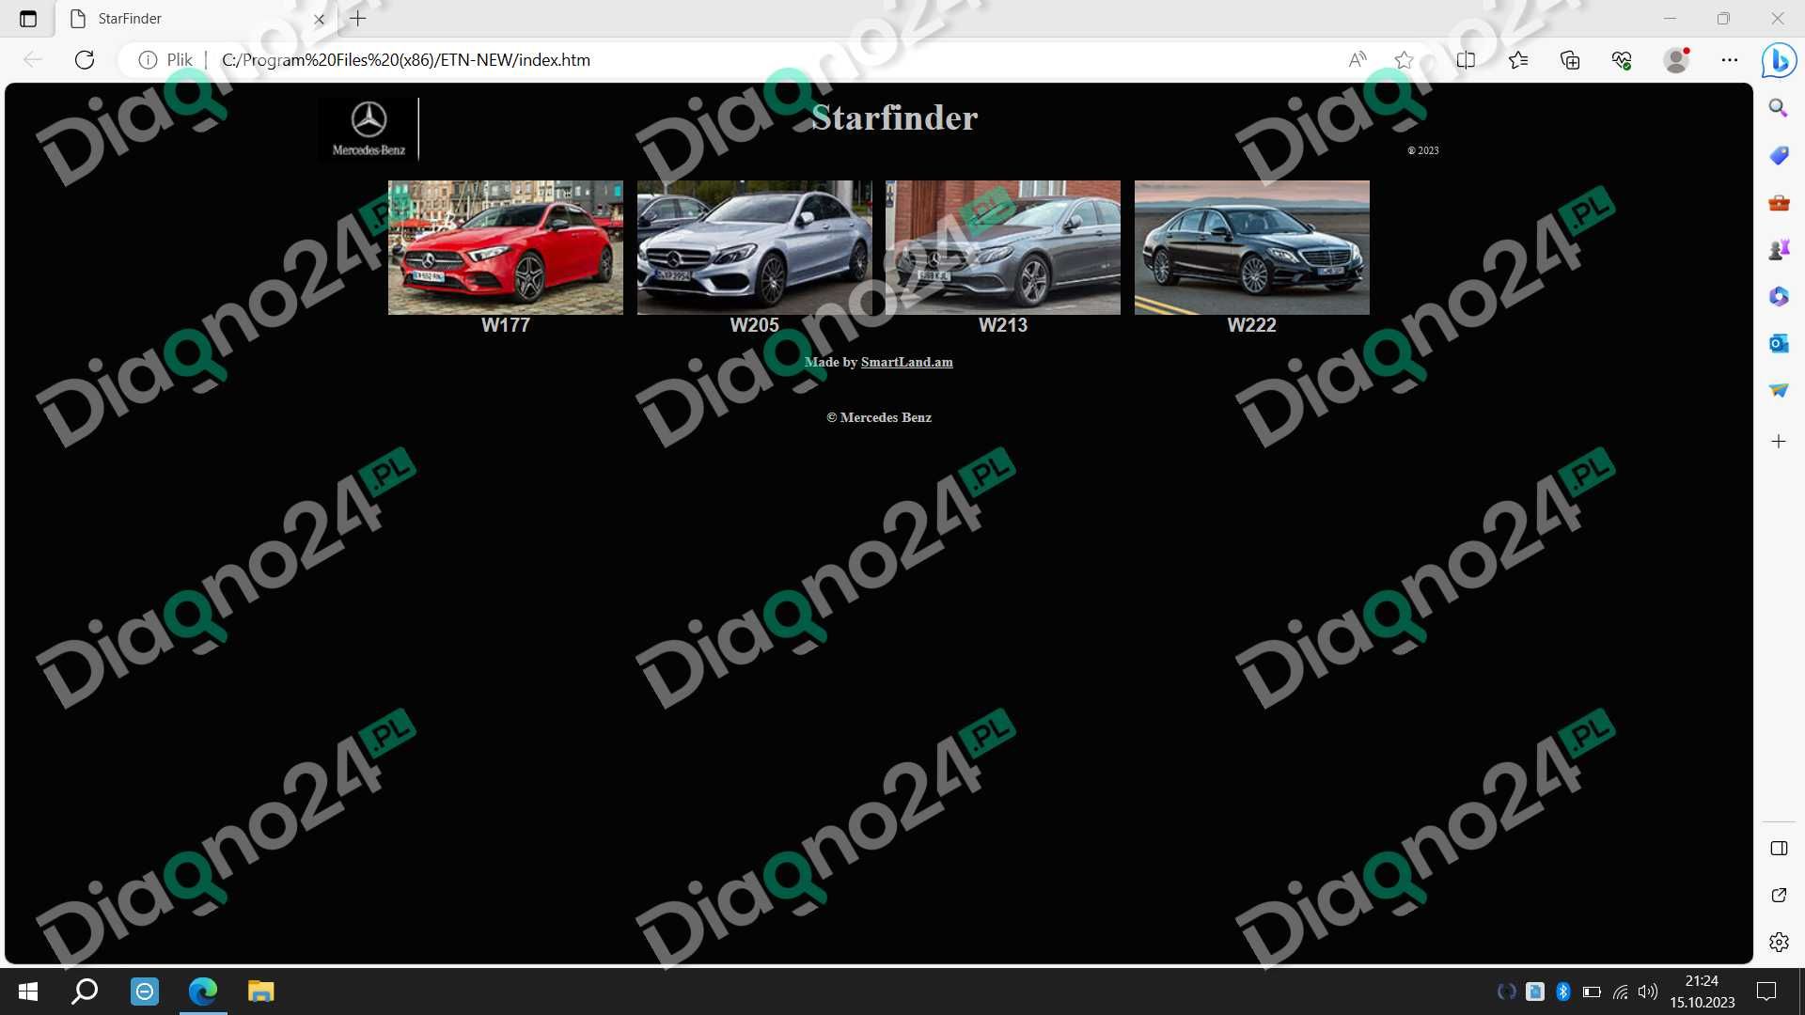The image size is (1805, 1015).
Task: Open Settings and more menu
Action: tap(1730, 60)
